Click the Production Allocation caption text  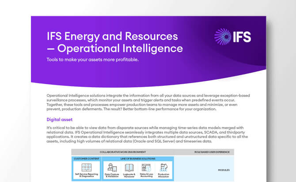coord(163,176)
